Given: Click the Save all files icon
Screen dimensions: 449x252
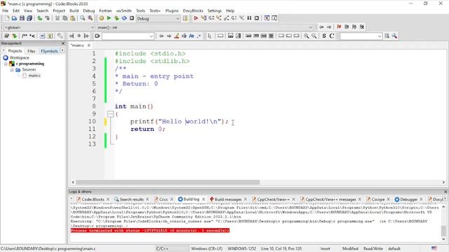Looking at the screenshot, I should point(29,18).
